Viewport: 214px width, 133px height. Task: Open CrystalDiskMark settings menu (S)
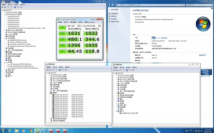[x=66, y=22]
